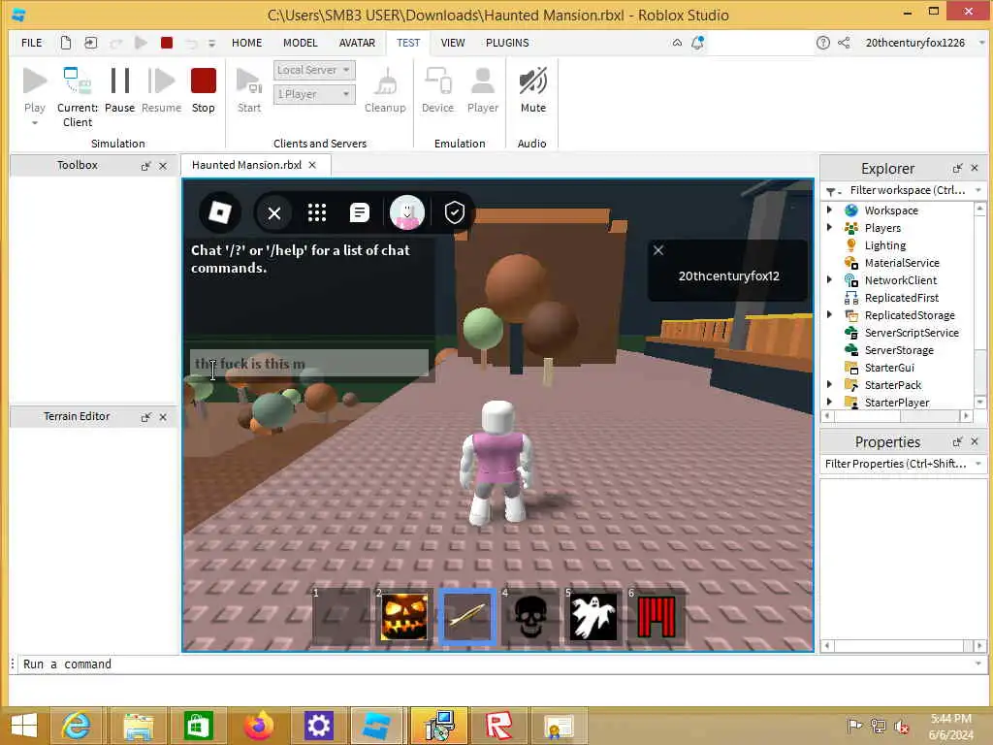
Task: Open the Play options dropdown arrow
Action: tap(35, 123)
